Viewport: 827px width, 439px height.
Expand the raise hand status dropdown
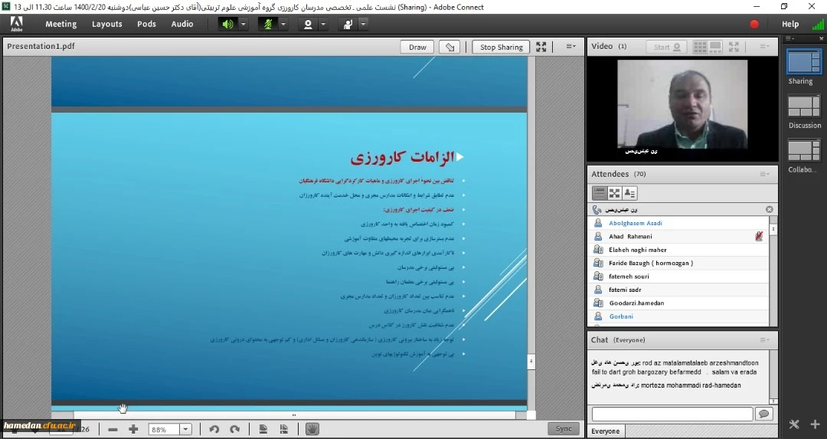(x=363, y=25)
